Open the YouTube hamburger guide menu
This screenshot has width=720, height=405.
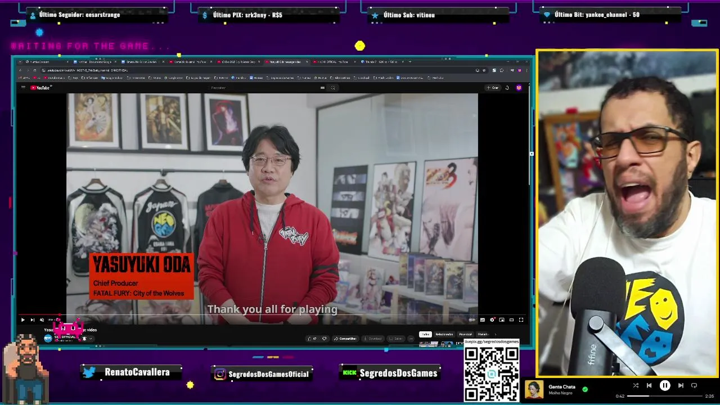(23, 88)
